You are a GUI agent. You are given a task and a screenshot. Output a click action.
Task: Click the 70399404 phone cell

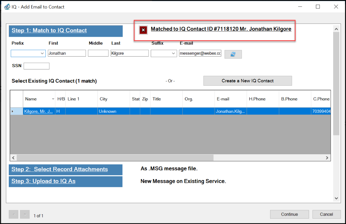point(321,111)
